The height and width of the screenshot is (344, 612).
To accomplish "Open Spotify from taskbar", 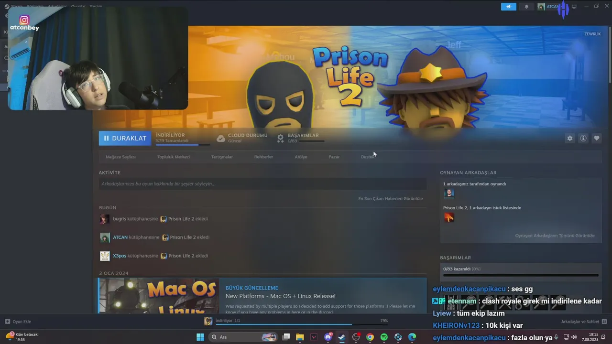I will click(x=384, y=337).
